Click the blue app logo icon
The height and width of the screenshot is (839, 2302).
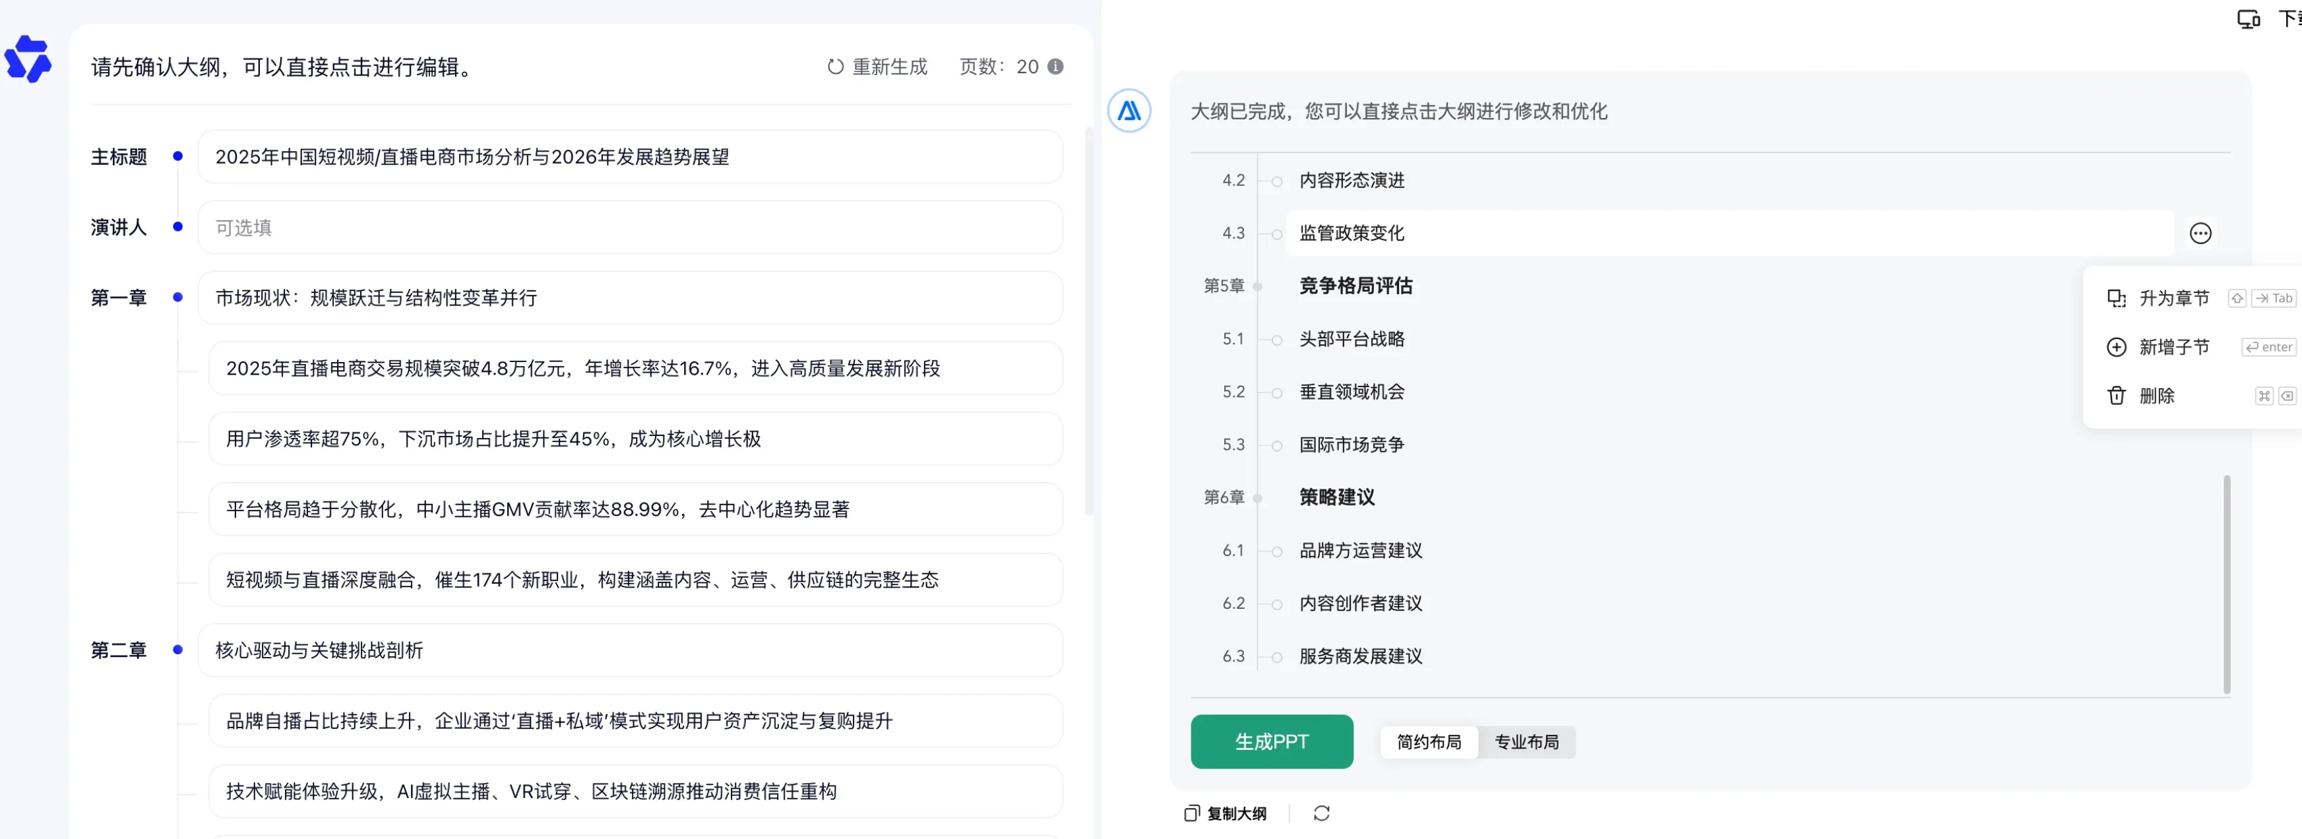pyautogui.click(x=28, y=59)
